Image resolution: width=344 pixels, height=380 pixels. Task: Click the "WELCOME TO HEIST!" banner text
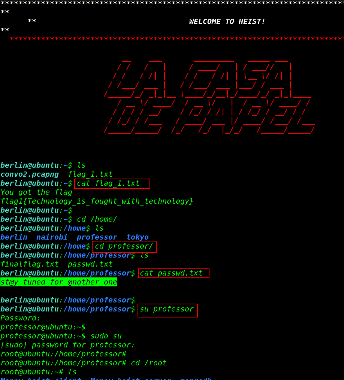227,22
